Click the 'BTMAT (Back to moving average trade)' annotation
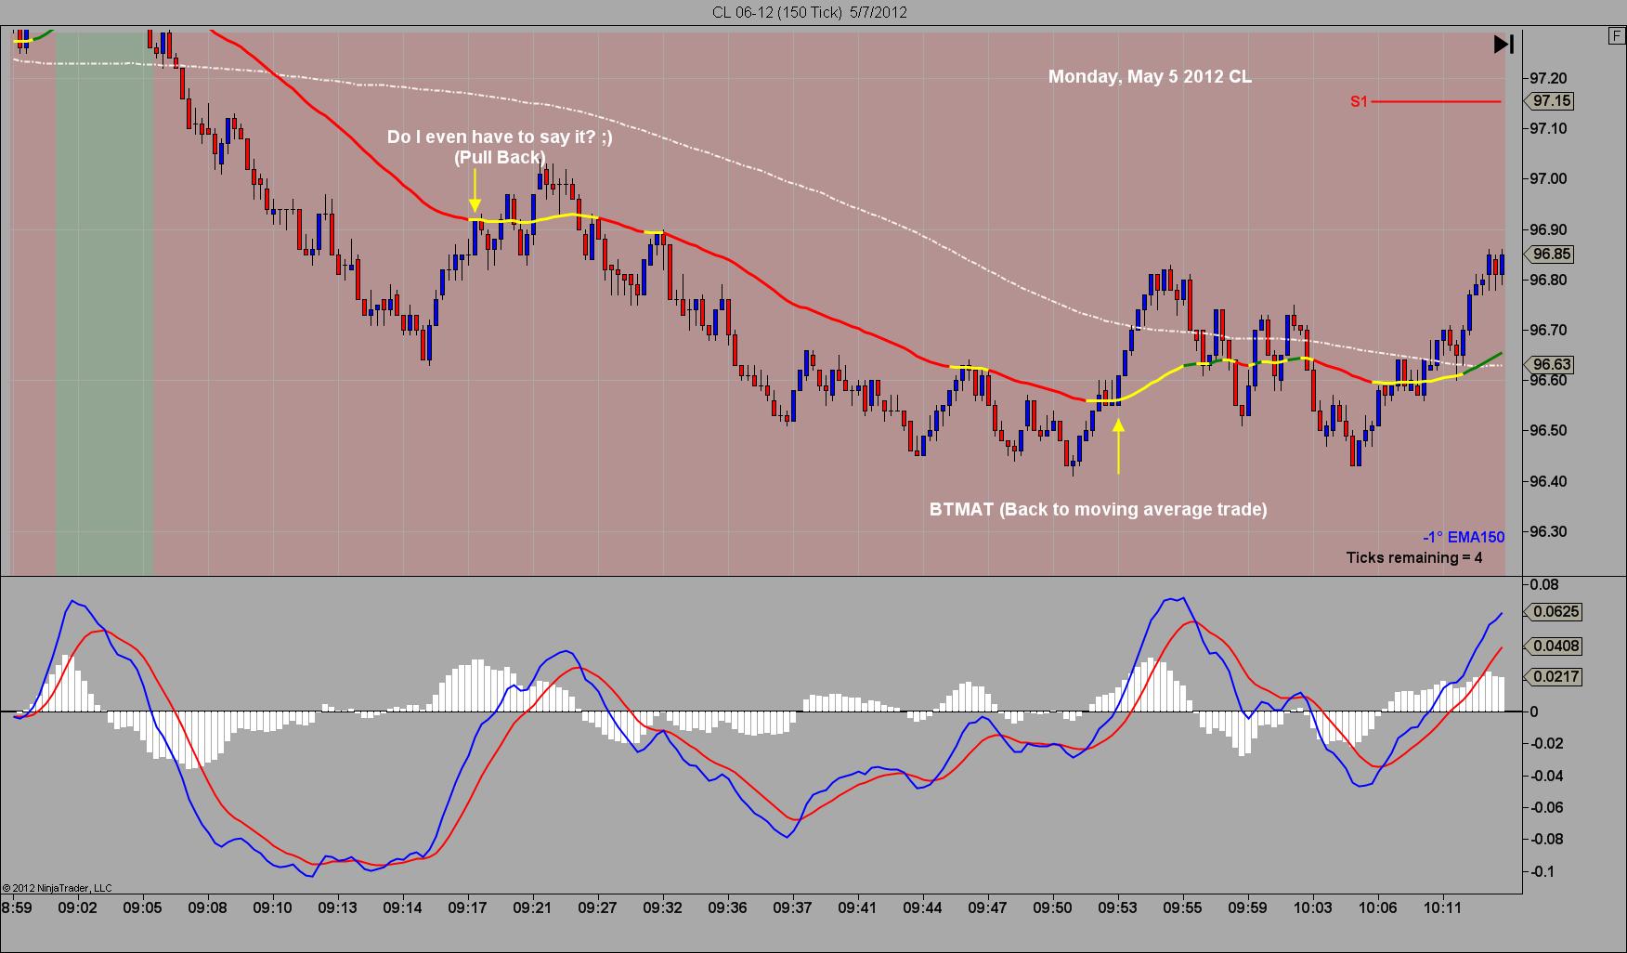1627x953 pixels. (1099, 509)
